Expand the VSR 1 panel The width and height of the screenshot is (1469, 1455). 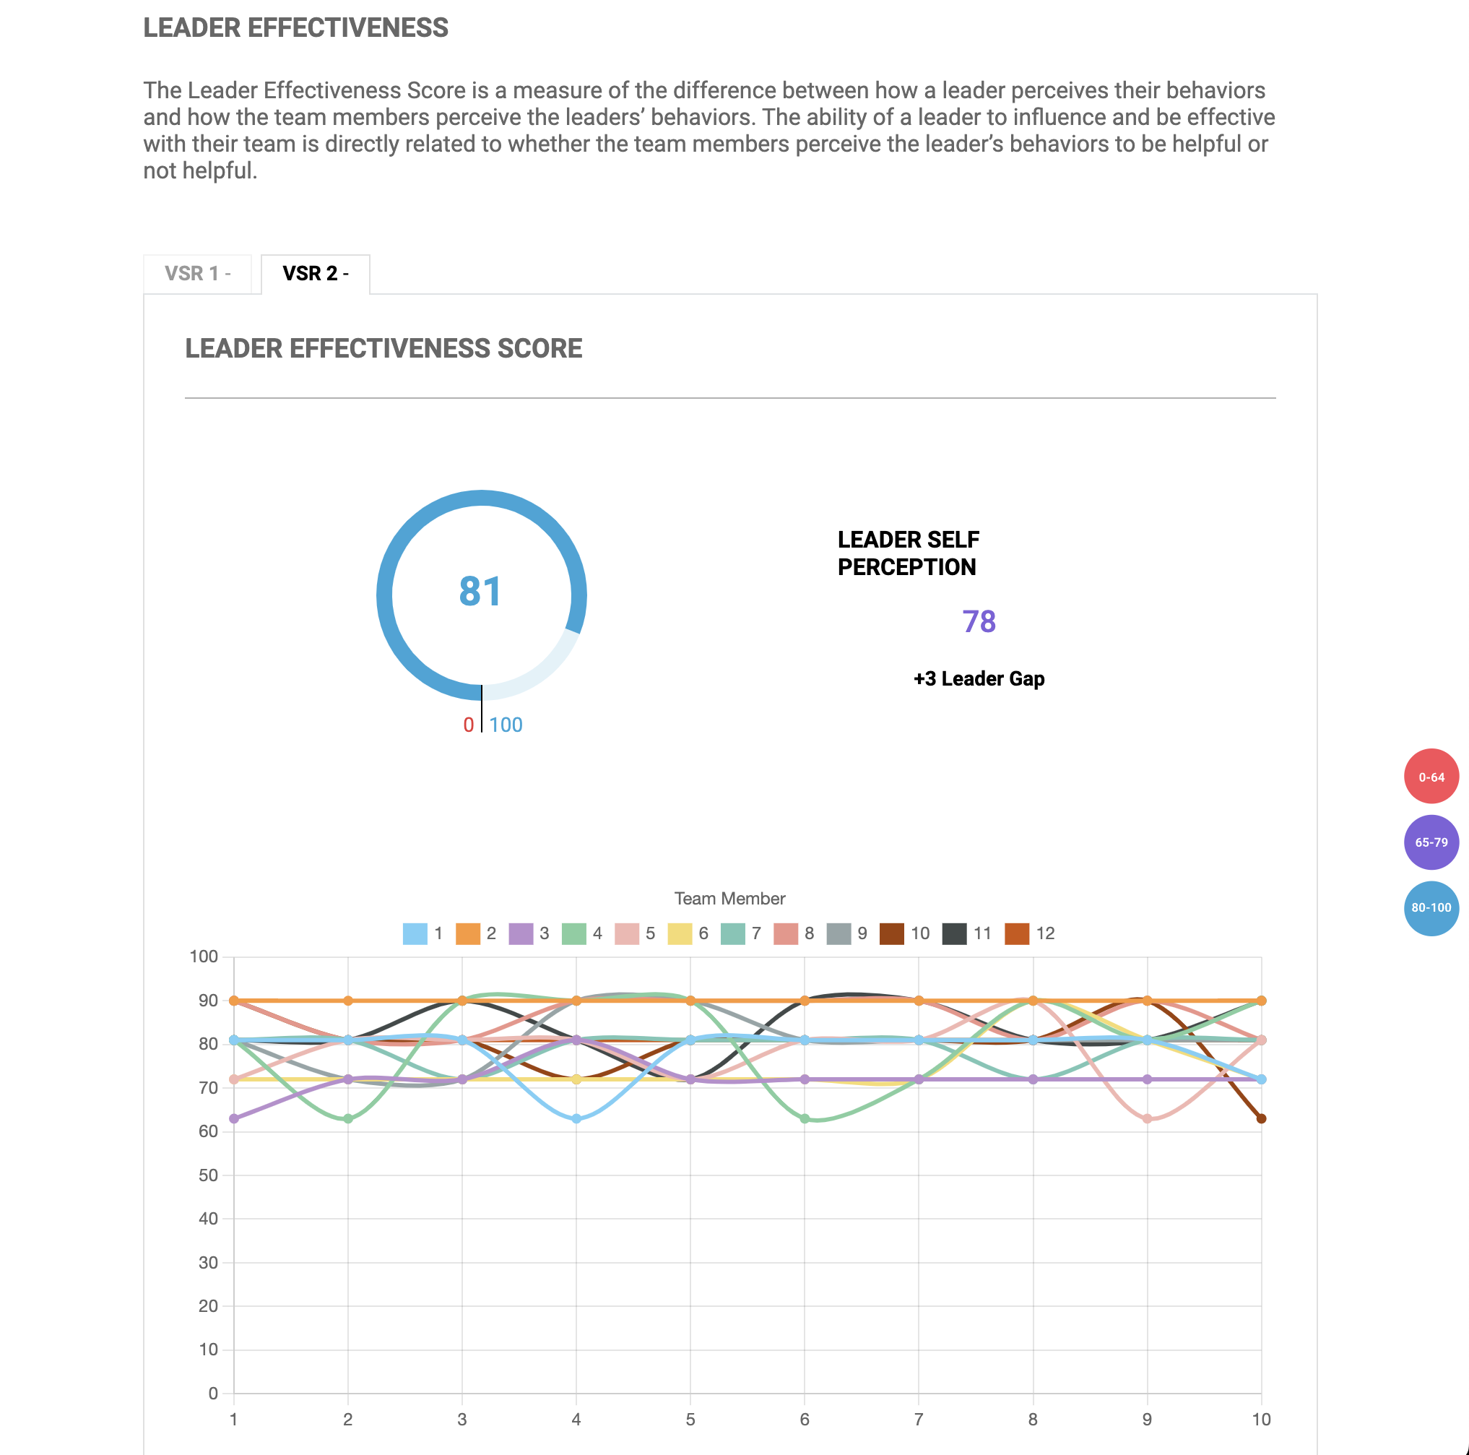pyautogui.click(x=197, y=272)
